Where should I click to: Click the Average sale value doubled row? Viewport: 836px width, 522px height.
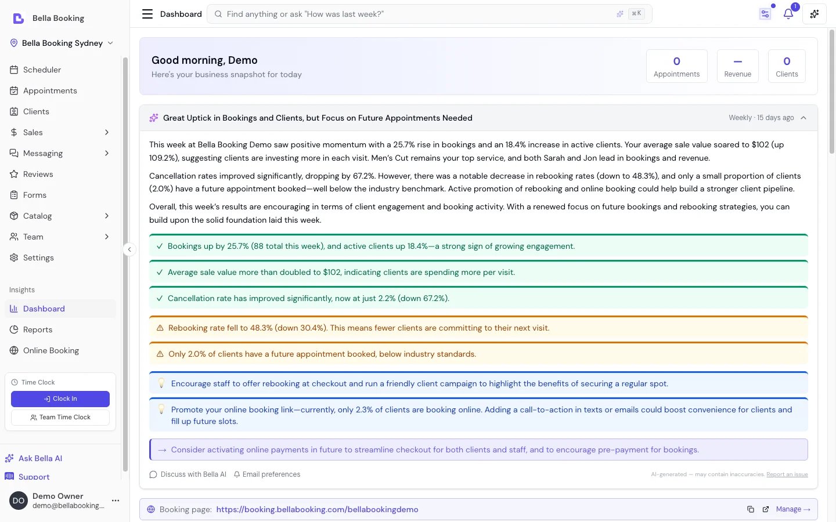click(x=478, y=272)
